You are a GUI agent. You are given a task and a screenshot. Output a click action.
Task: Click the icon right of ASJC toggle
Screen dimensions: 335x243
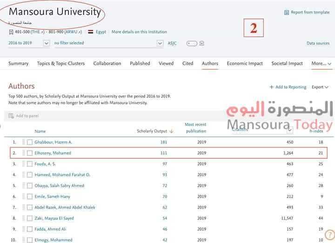coord(202,44)
